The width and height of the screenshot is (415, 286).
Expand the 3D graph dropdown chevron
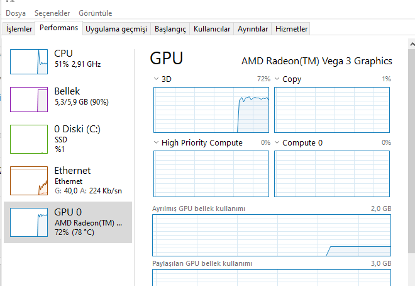pyautogui.click(x=157, y=79)
